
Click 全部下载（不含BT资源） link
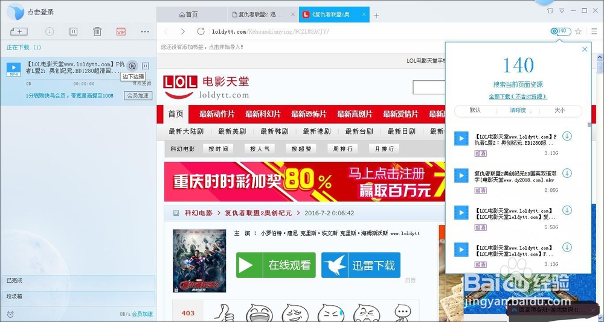click(518, 96)
